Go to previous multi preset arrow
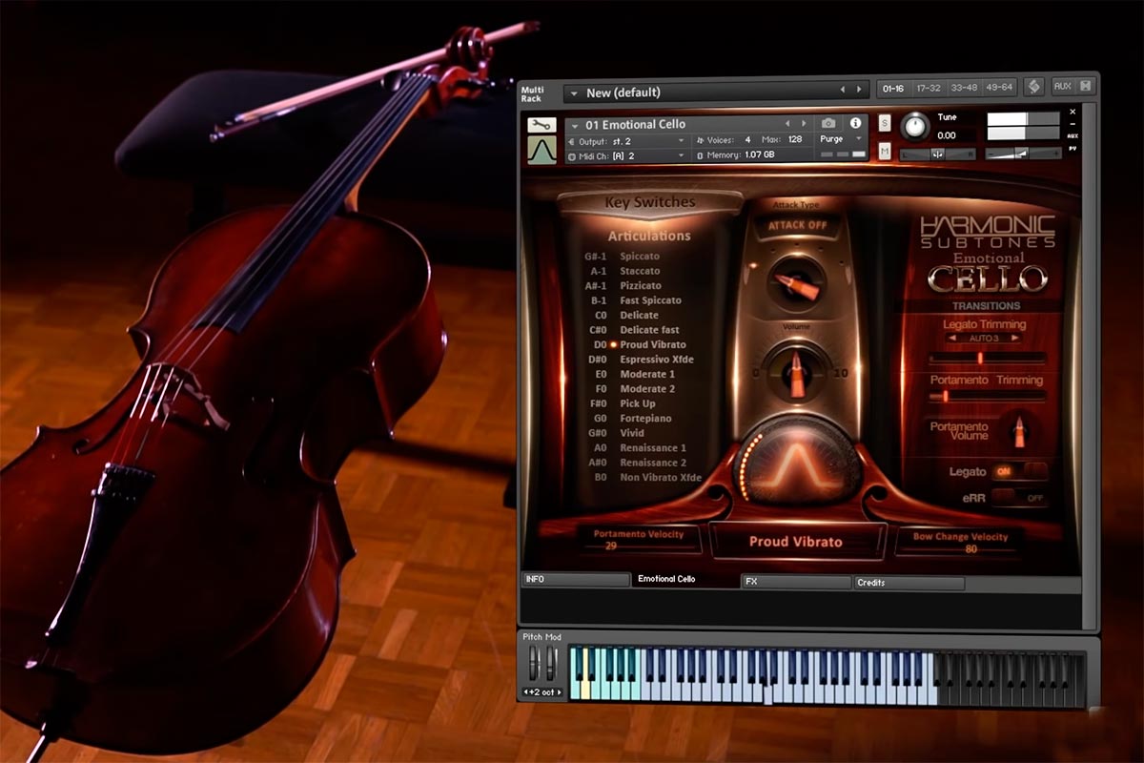 tap(842, 92)
